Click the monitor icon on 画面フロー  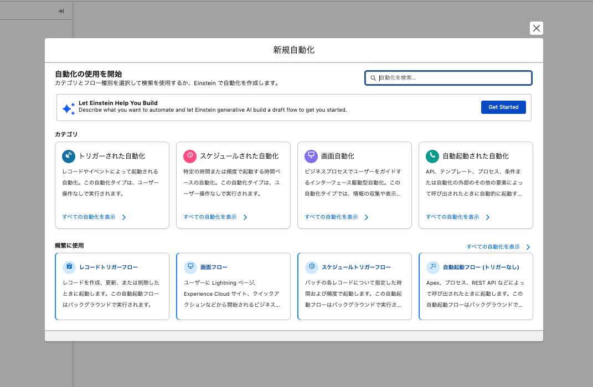pyautogui.click(x=189, y=267)
